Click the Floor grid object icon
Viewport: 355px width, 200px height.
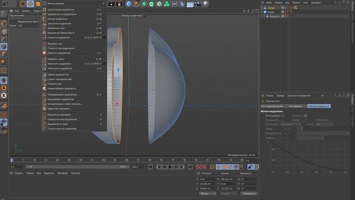point(190,4)
